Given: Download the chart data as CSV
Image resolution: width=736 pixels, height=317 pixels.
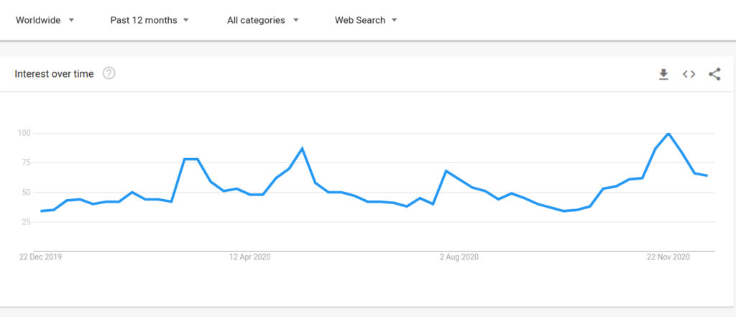Looking at the screenshot, I should tap(663, 74).
